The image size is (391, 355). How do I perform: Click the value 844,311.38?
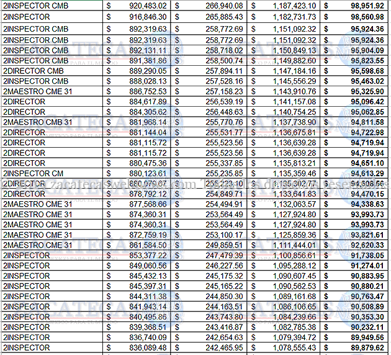(x=148, y=297)
